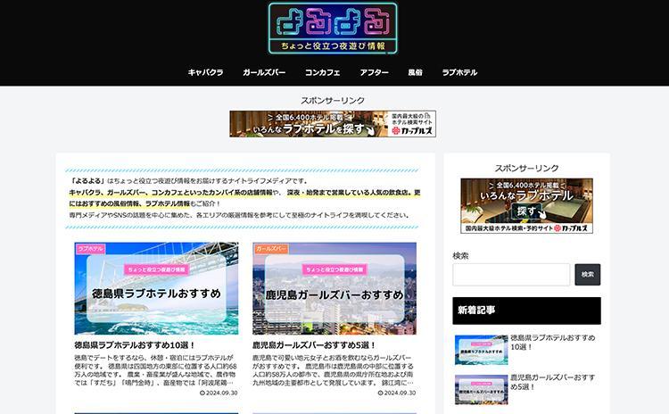Open the 鹿児島ガールズバーおすすめ article thumbnail
The image size is (669, 414).
pyautogui.click(x=334, y=288)
